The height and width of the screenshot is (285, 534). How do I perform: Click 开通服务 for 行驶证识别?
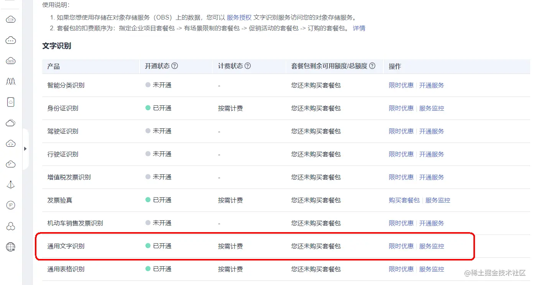432,154
